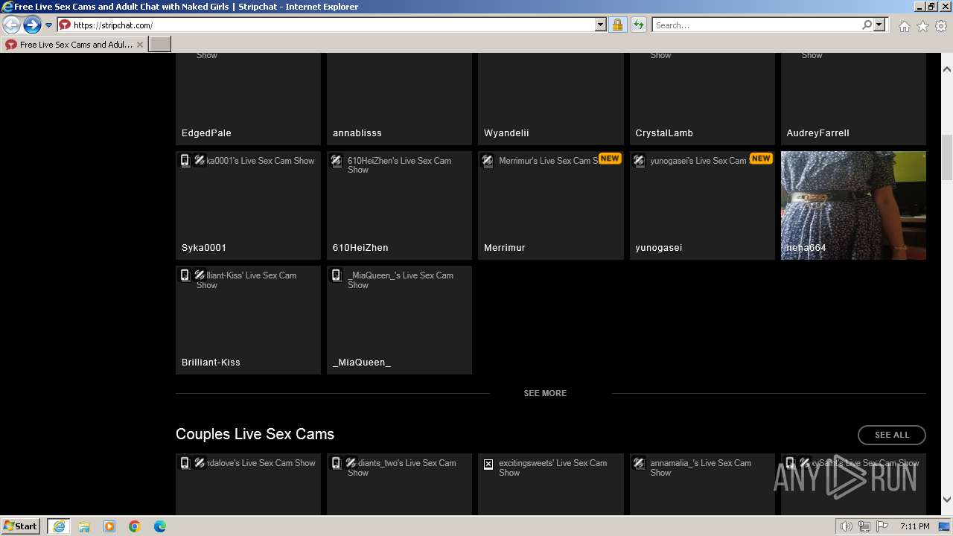Open the neha664 cam thumbnail
Viewport: 953px width, 536px height.
[853, 205]
